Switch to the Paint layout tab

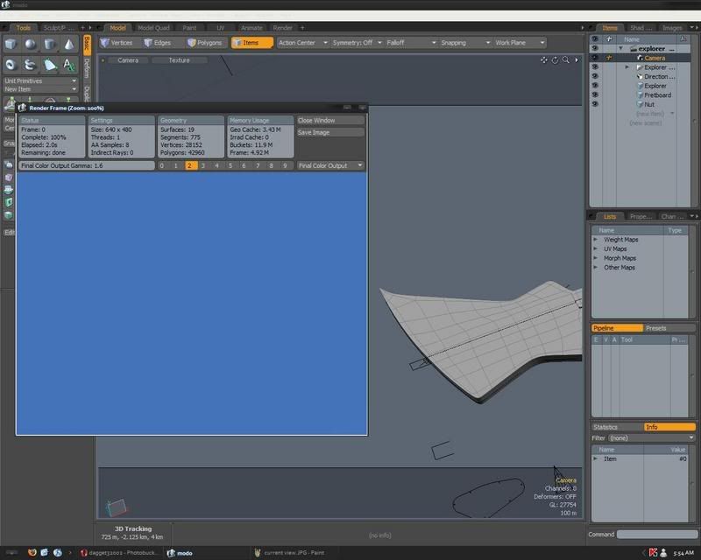point(189,28)
